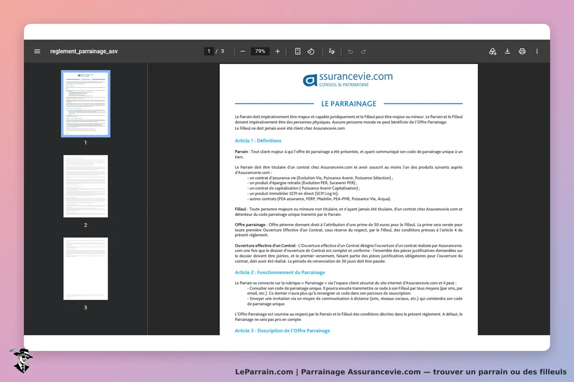The width and height of the screenshot is (574, 382).
Task: Save the PDF to Google Drive
Action: click(x=493, y=51)
